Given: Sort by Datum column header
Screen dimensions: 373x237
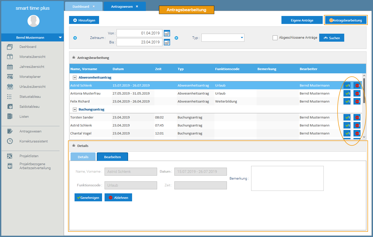Looking at the screenshot, I should [118, 69].
